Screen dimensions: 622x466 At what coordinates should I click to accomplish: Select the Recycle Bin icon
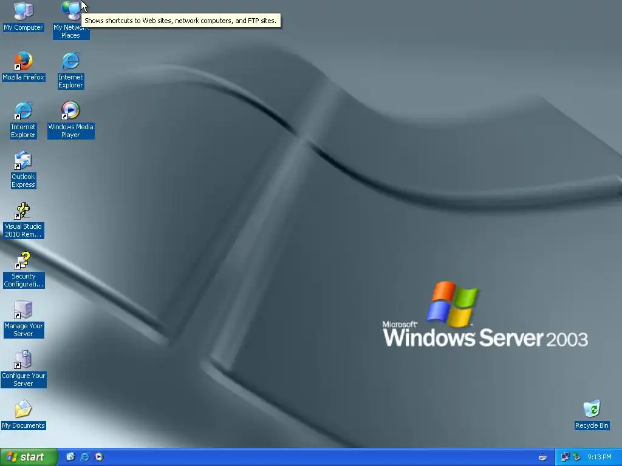(x=592, y=414)
